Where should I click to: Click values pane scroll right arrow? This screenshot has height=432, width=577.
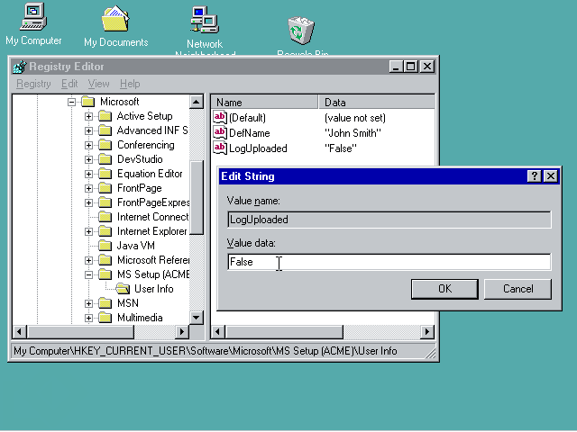point(426,332)
